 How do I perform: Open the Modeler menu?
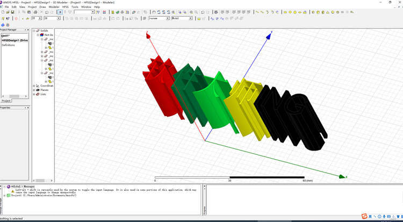pos(54,7)
